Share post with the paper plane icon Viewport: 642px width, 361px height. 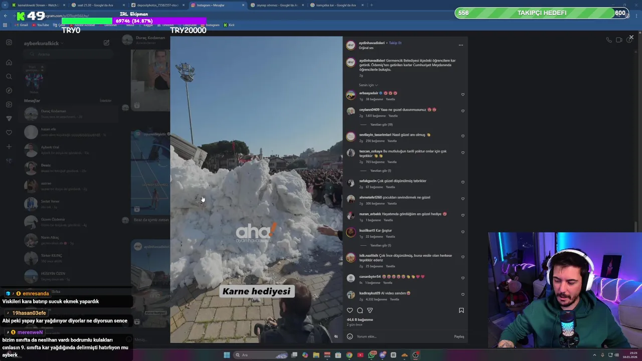coord(370,310)
